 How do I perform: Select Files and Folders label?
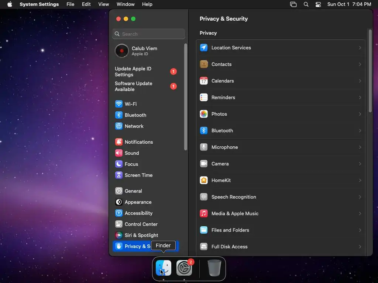(x=230, y=230)
